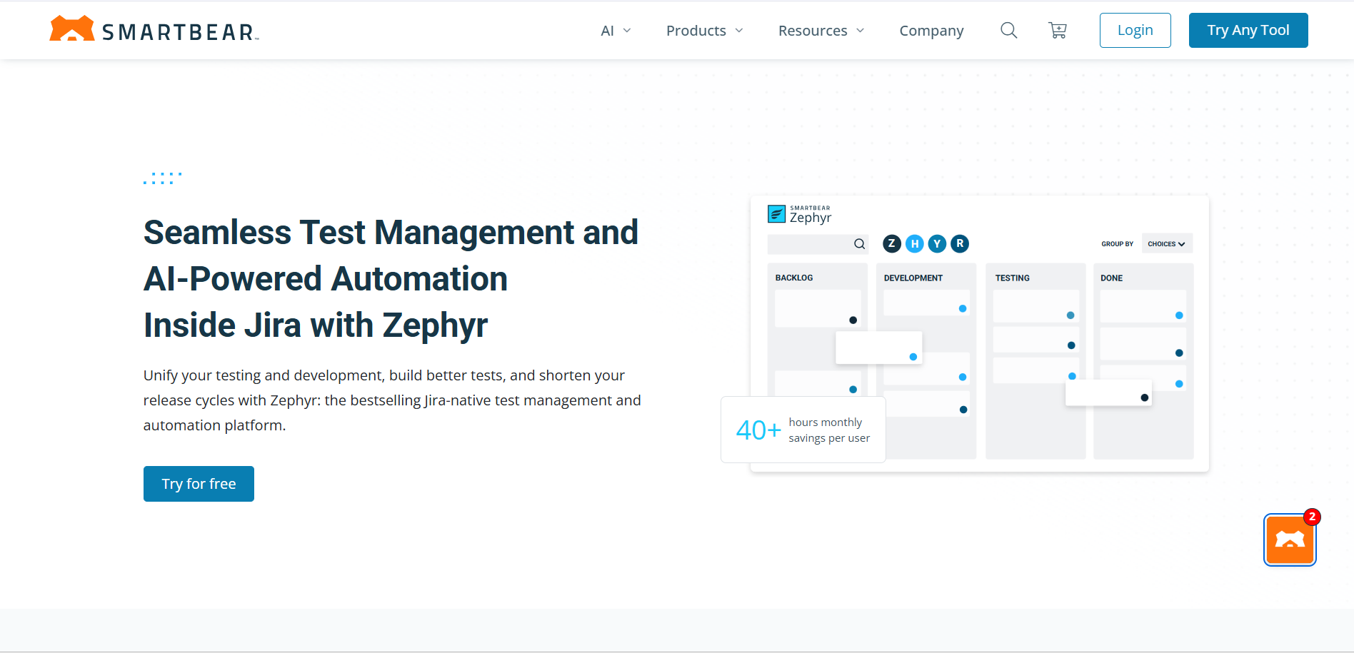Click the magnifier in Zephyr board search

(x=859, y=244)
